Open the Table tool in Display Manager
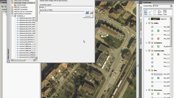Image resolution: width=174 pixels, height=98 pixels. pyautogui.click(x=154, y=12)
